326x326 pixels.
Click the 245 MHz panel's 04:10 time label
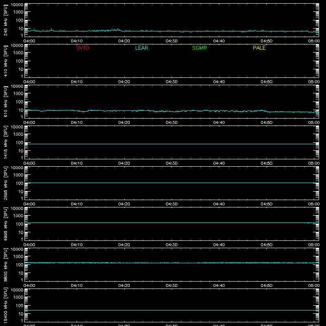coord(77,41)
